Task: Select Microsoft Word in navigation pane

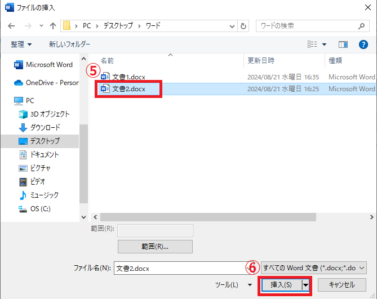Action: click(x=43, y=65)
